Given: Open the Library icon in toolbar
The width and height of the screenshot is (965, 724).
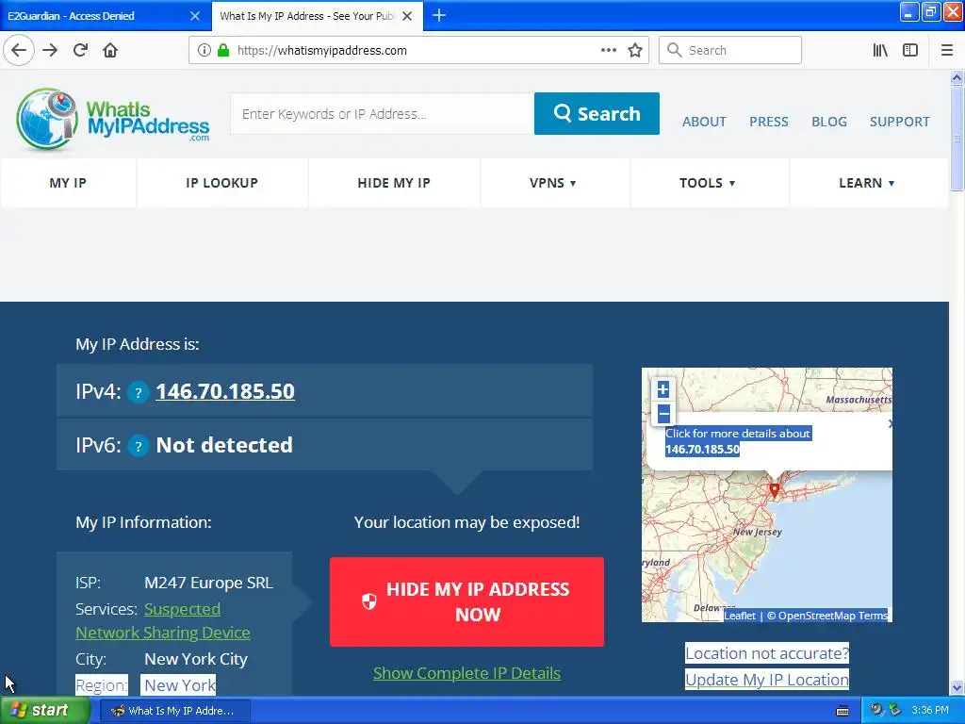Looking at the screenshot, I should (x=880, y=50).
